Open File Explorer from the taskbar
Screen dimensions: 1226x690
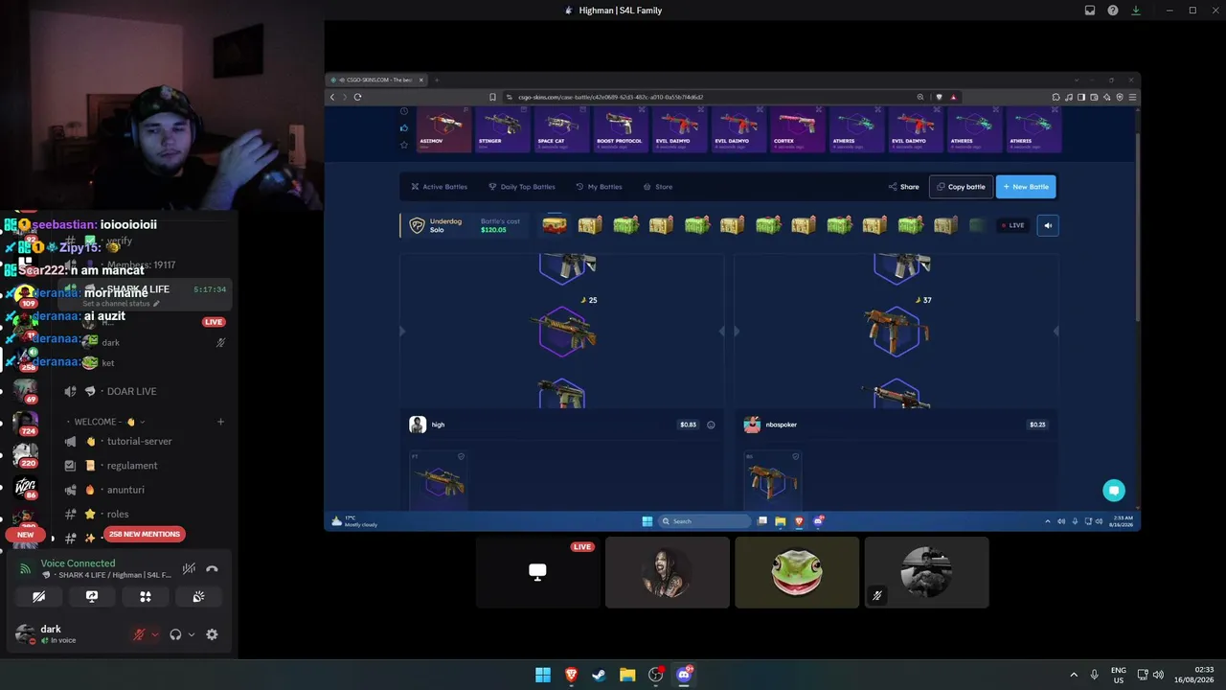click(x=627, y=675)
